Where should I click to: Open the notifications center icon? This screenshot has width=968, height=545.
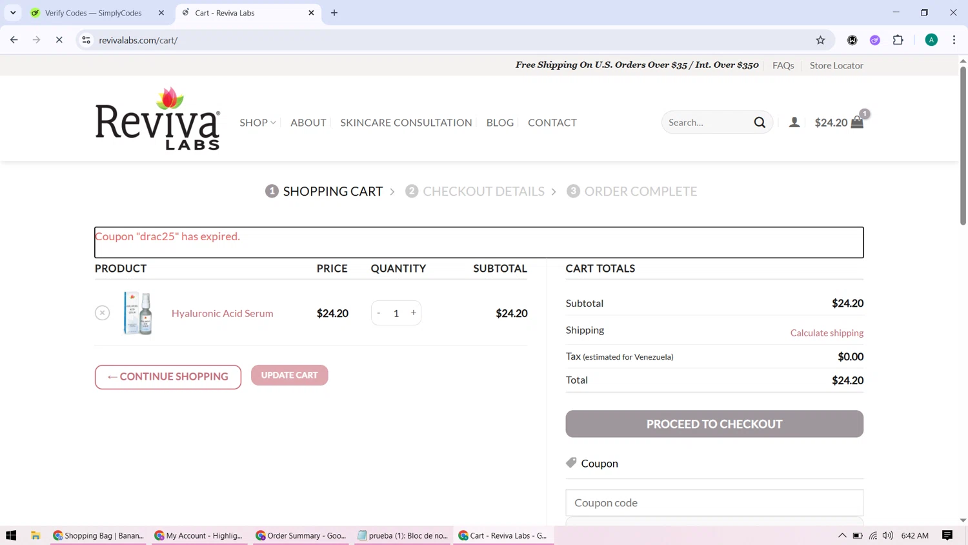[x=947, y=535]
